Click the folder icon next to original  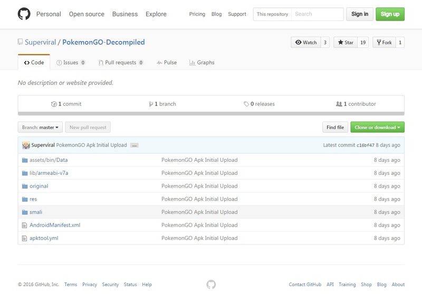25,186
